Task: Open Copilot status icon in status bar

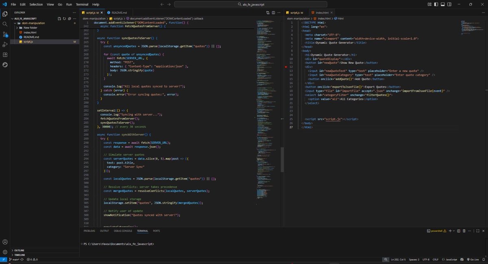Action: coord(462,259)
